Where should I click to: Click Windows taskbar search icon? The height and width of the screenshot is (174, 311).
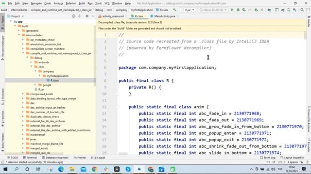tap(17, 169)
